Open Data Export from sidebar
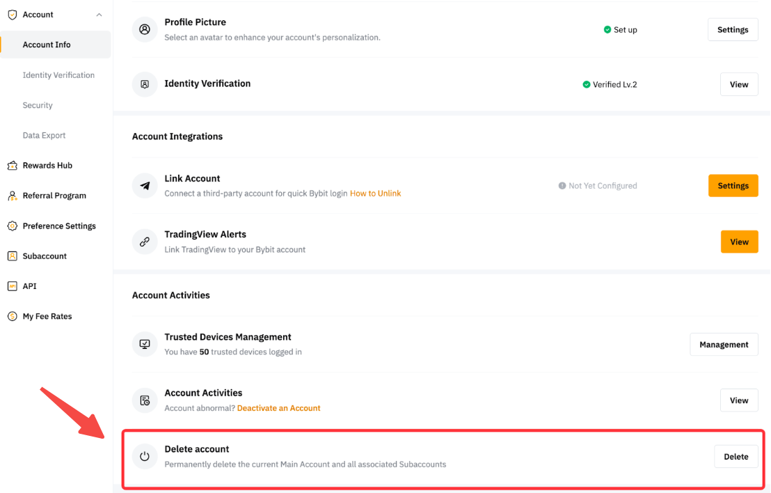 [44, 135]
